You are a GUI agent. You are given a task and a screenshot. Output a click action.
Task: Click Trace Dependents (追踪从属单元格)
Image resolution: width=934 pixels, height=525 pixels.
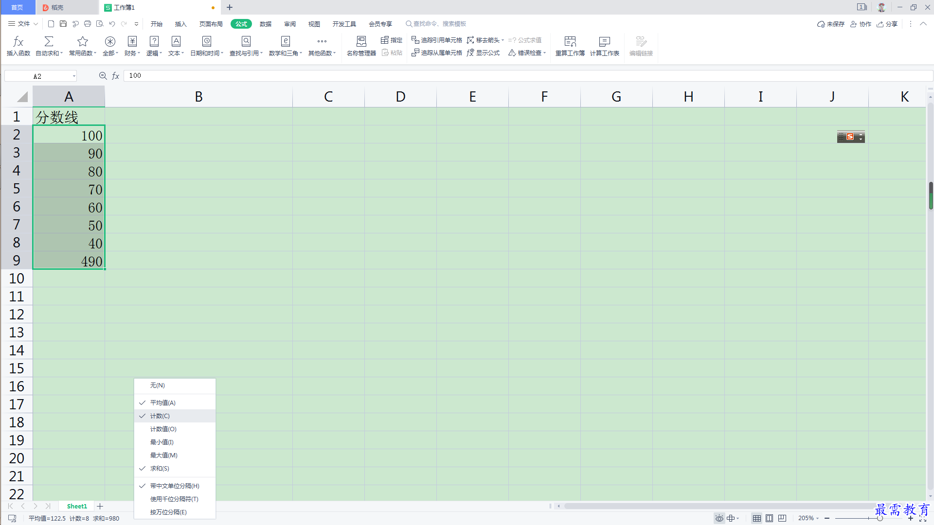(x=437, y=52)
